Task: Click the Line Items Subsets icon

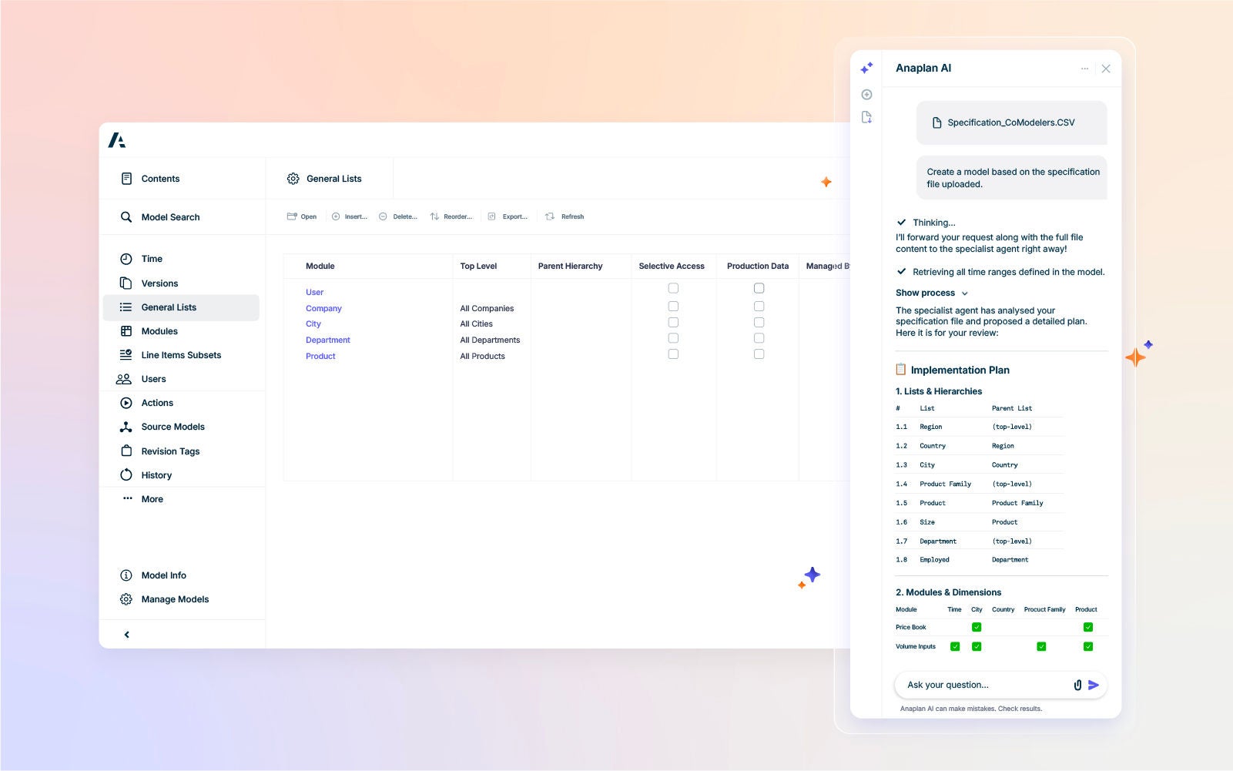Action: coord(126,355)
